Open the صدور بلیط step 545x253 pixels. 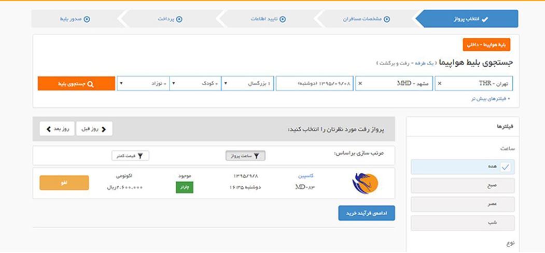pyautogui.click(x=75, y=19)
